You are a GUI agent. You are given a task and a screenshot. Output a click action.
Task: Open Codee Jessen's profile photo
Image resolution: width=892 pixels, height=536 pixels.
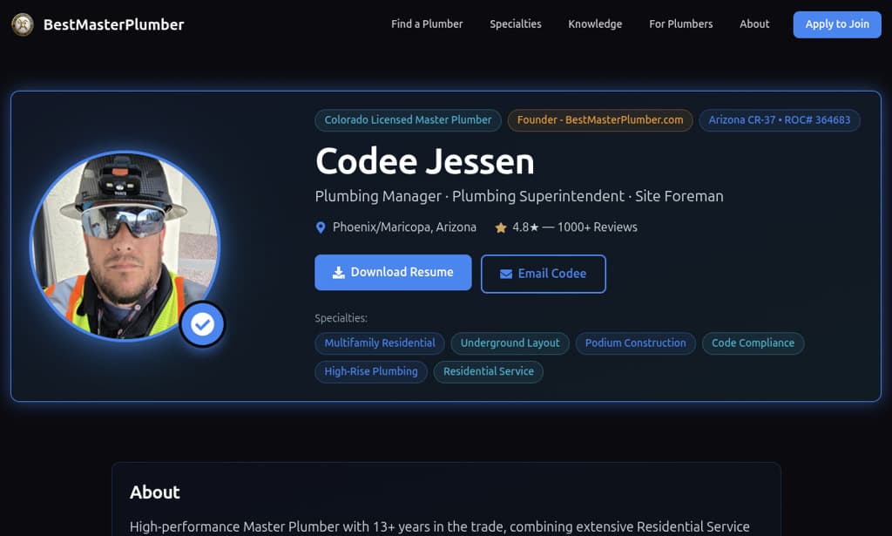pos(125,247)
